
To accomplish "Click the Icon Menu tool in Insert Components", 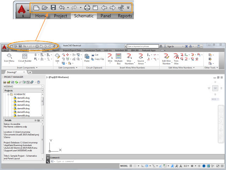I will [9, 58].
